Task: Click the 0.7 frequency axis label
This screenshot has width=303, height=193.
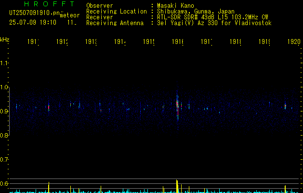Action: pyautogui.click(x=4, y=160)
